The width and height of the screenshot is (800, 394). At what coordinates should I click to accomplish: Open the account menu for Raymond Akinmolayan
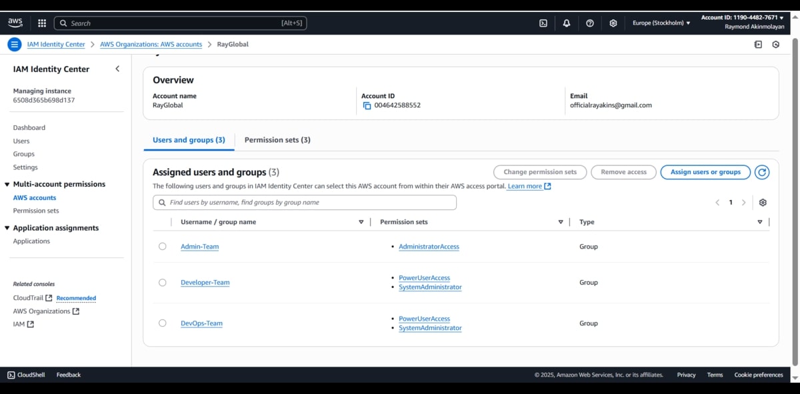point(743,22)
